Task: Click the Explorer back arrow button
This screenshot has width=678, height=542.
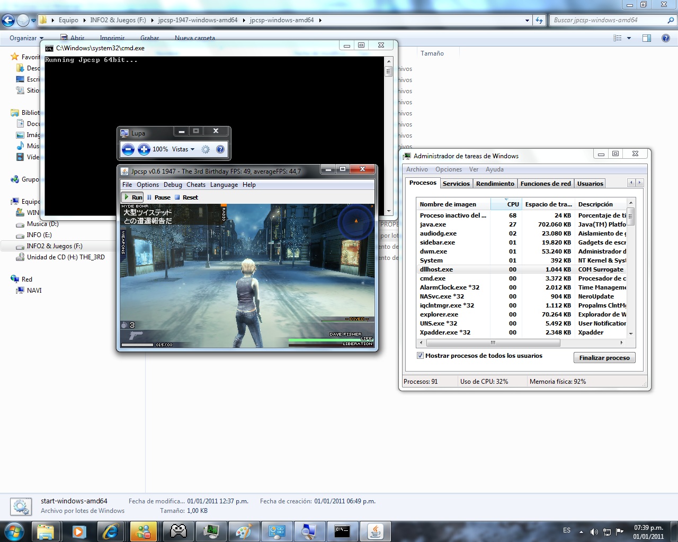Action: tap(8, 21)
